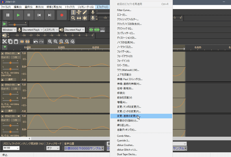Image resolution: width=231 pixels, height=157 pixels.
Task: Toggle ソロ on track 259e1-03
Action: (15, 120)
